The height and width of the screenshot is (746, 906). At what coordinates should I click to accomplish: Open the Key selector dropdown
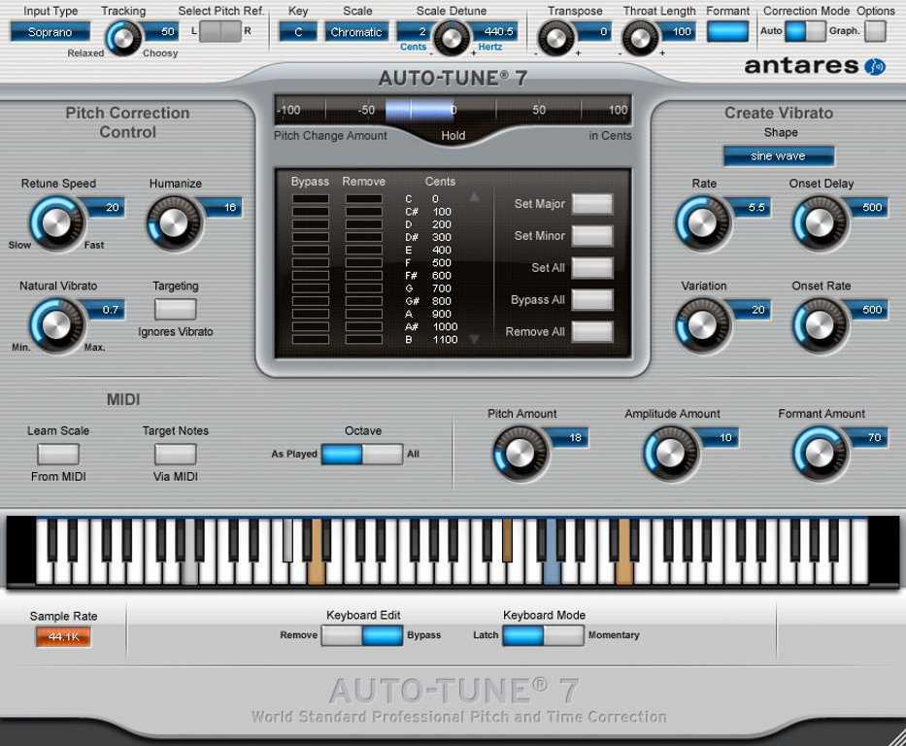click(x=297, y=32)
